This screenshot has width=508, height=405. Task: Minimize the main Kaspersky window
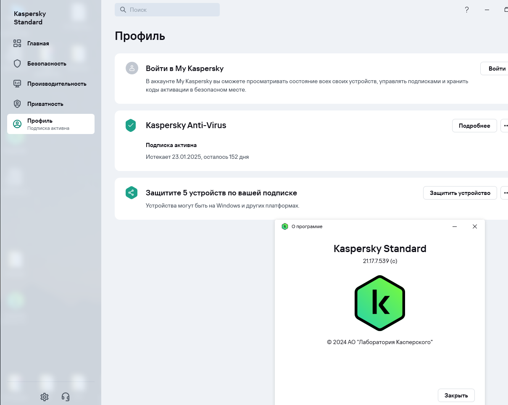(487, 10)
